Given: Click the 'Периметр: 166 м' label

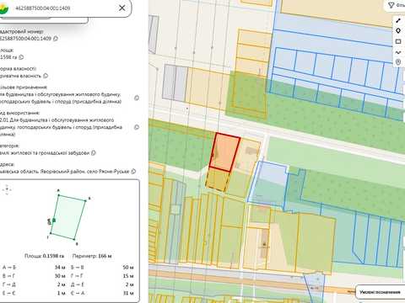Looking at the screenshot, I should 92,256.
